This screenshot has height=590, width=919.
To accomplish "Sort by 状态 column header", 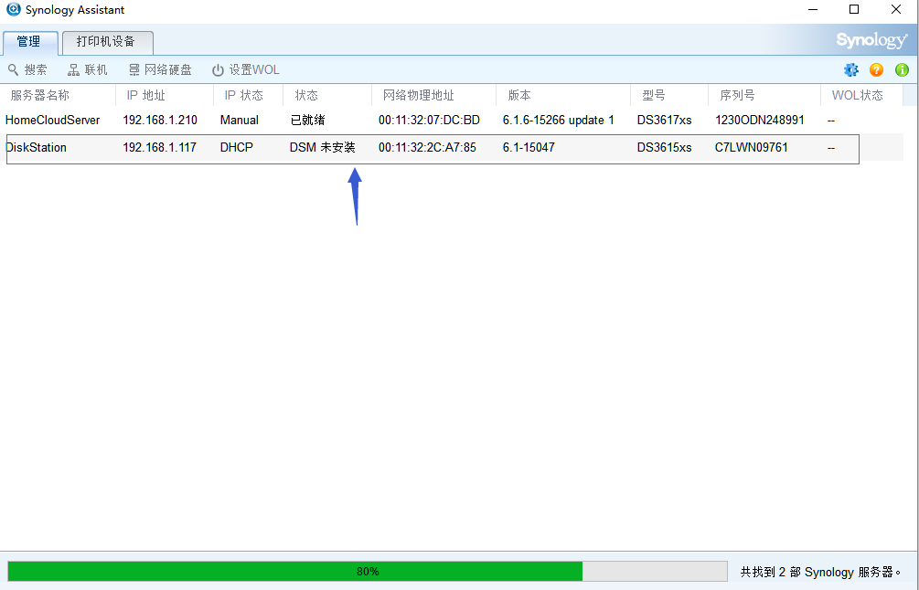I will pyautogui.click(x=327, y=95).
